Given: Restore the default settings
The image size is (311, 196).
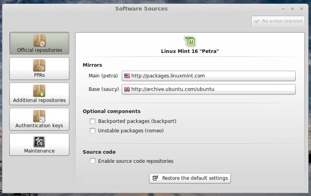Looking at the screenshot, I should [190, 178].
